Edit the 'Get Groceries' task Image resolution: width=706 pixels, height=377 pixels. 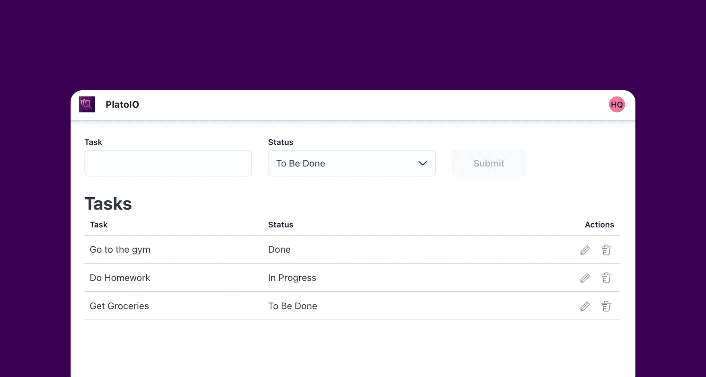pos(585,306)
